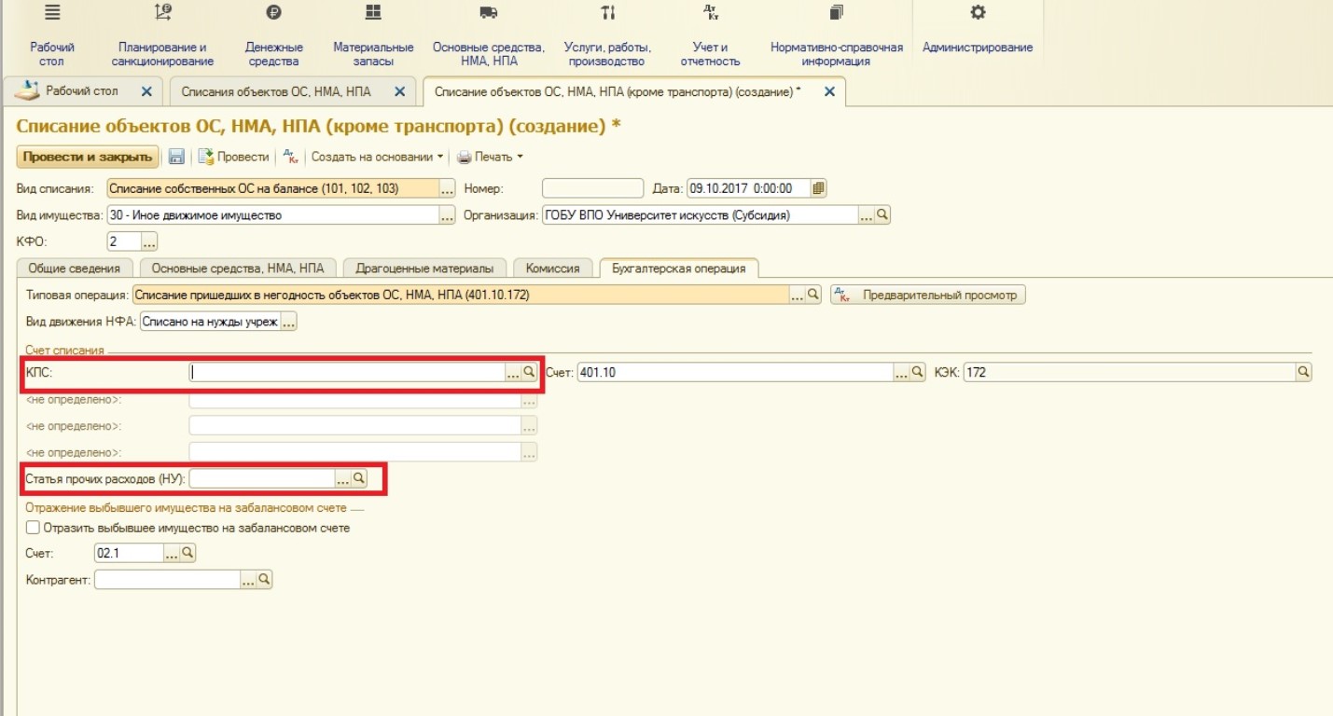
Task: Expand the Печать menu
Action: click(x=490, y=158)
